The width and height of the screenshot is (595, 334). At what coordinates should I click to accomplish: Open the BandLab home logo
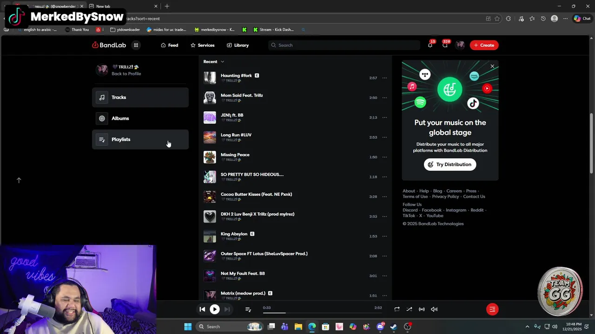109,45
